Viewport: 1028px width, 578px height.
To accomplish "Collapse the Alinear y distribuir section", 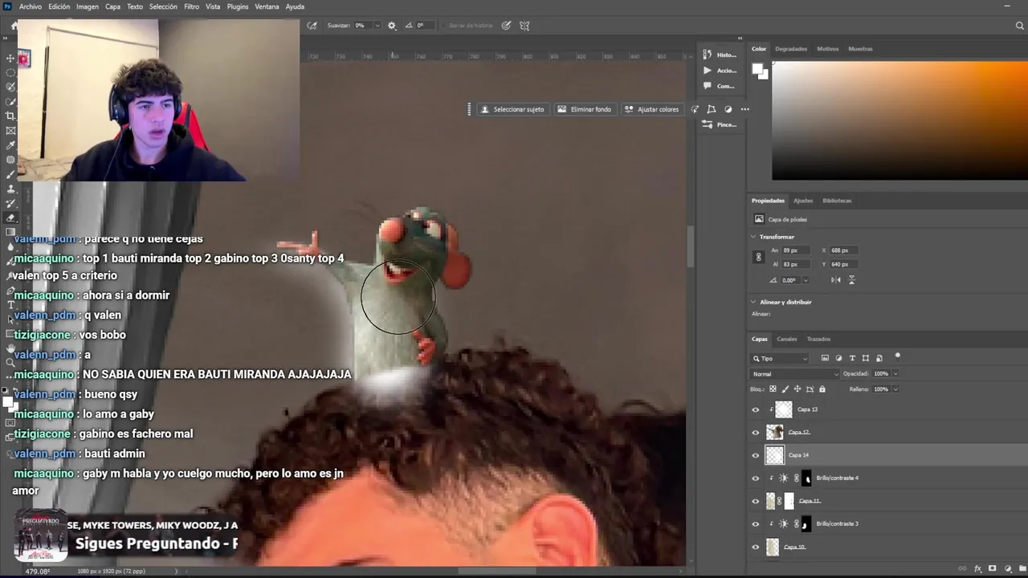I will [x=753, y=302].
